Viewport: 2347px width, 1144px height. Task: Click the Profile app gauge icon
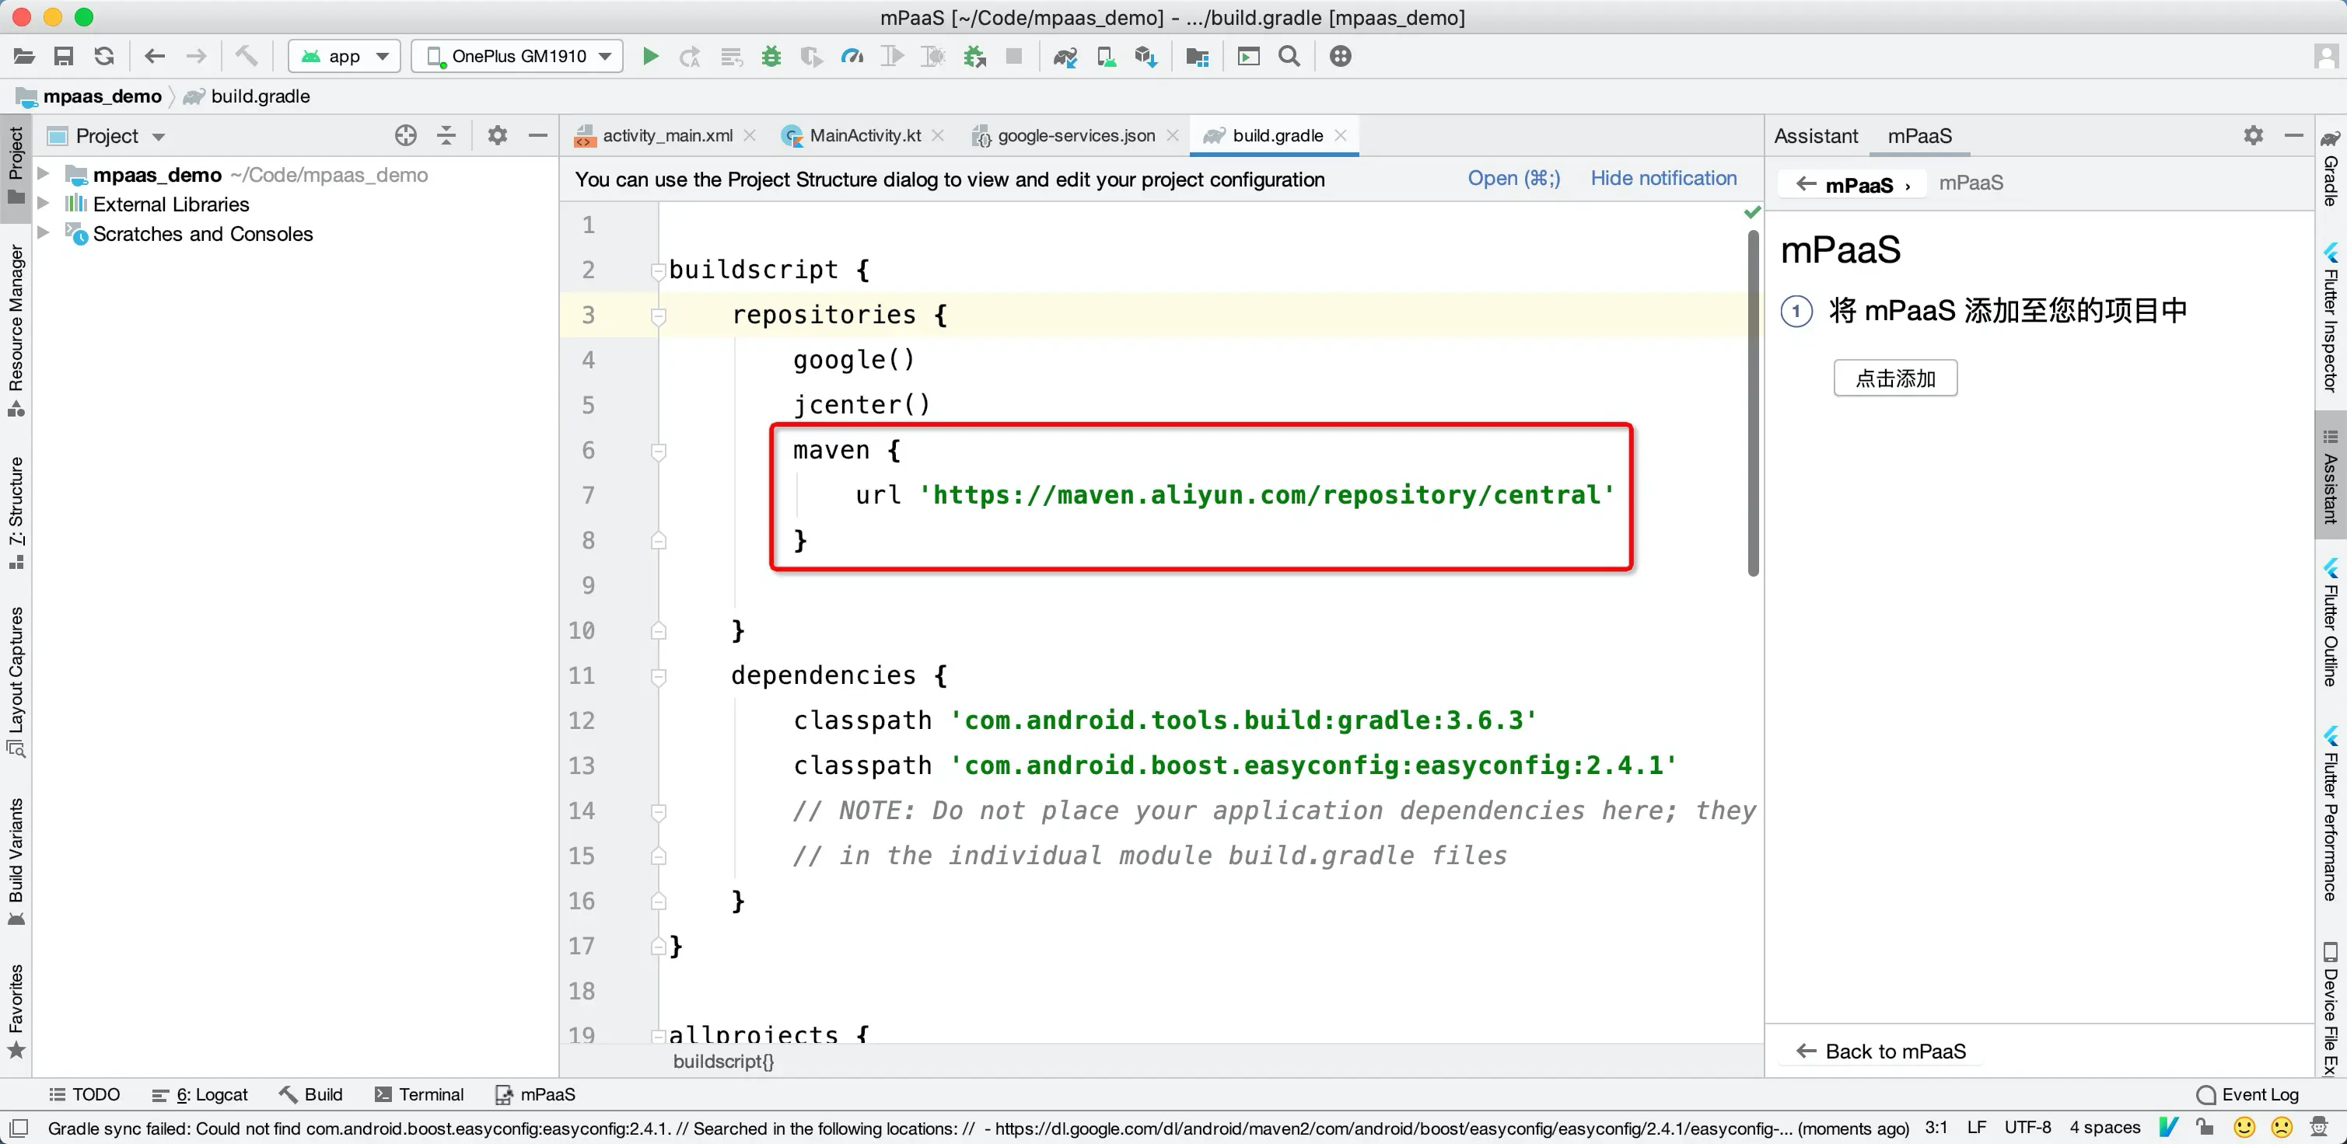coord(852,57)
